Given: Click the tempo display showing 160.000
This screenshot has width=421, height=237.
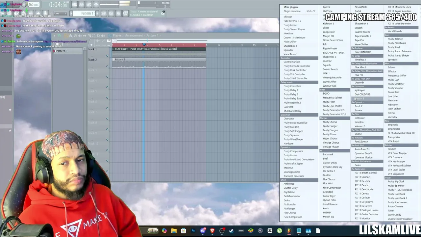Looking at the screenshot, I should click(x=33, y=5).
